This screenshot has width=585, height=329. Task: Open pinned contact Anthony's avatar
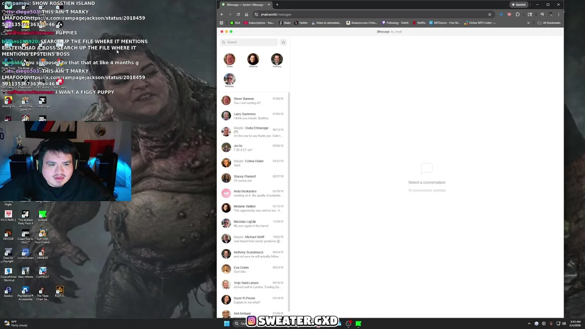click(277, 59)
